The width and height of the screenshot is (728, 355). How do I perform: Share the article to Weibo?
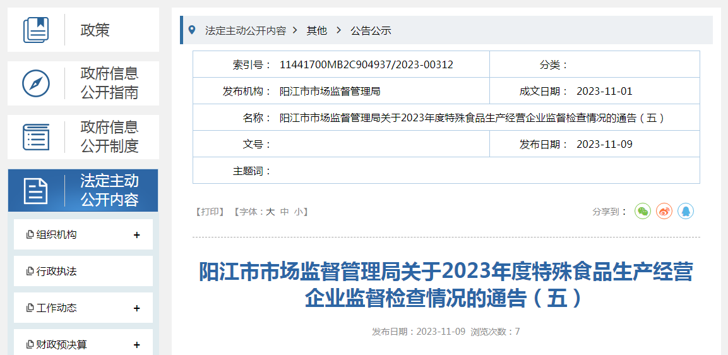point(664,212)
